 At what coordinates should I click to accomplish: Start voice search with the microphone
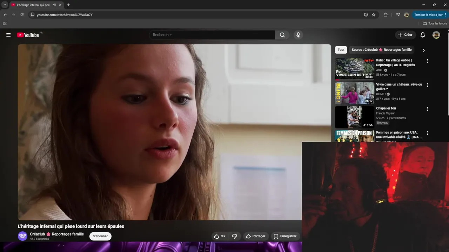pos(298,35)
